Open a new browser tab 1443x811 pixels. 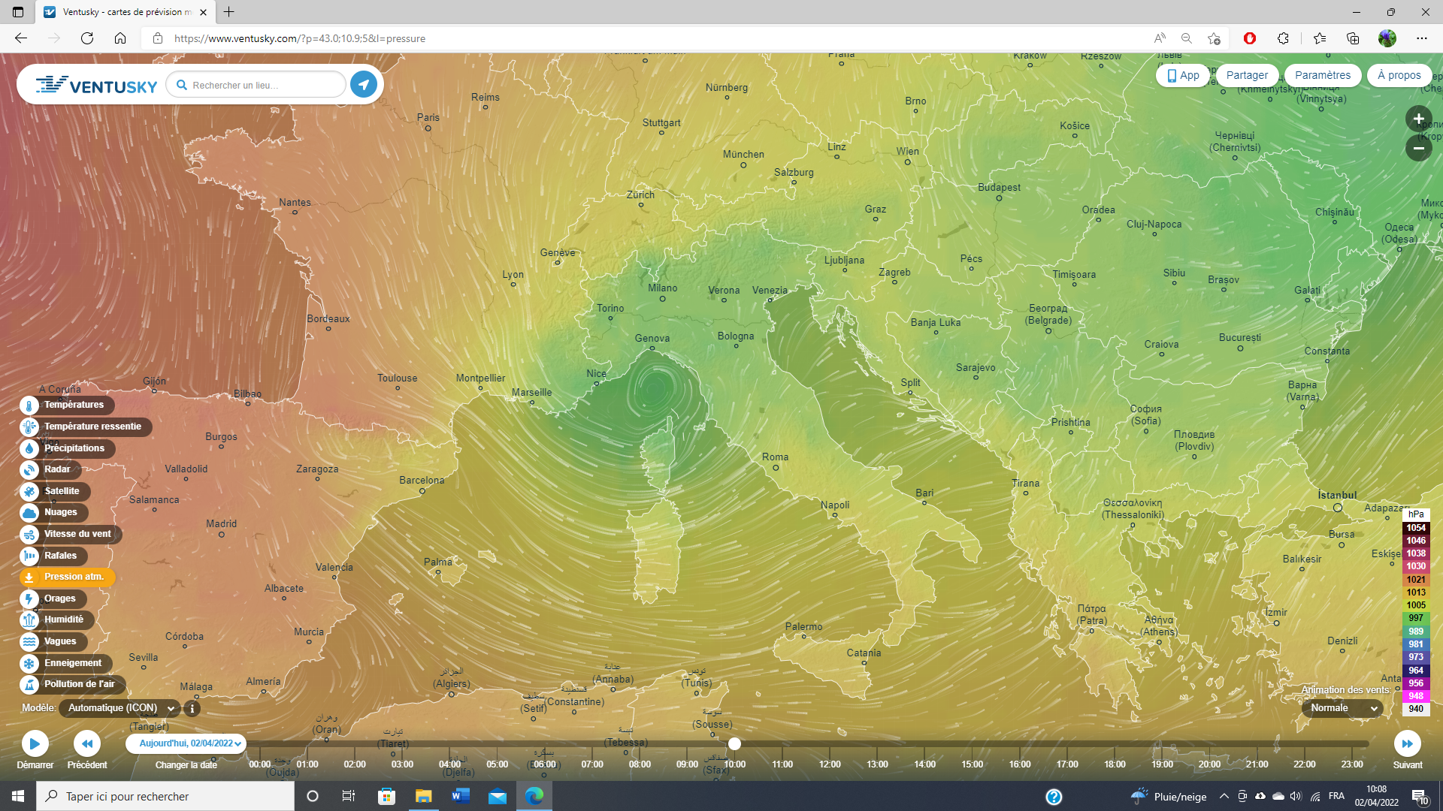click(229, 12)
